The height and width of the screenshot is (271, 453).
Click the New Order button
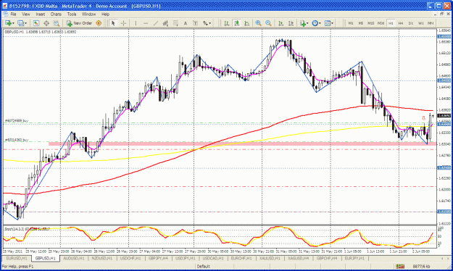click(79, 23)
